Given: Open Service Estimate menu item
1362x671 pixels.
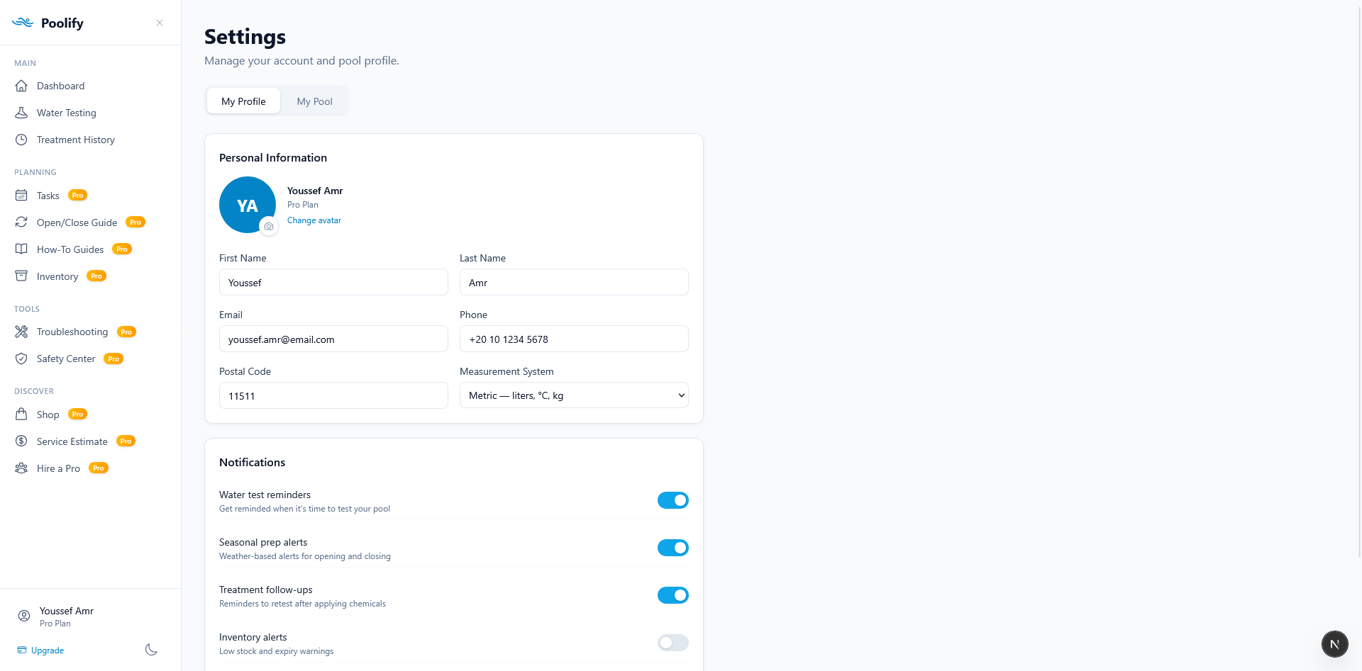Looking at the screenshot, I should 91,441.
